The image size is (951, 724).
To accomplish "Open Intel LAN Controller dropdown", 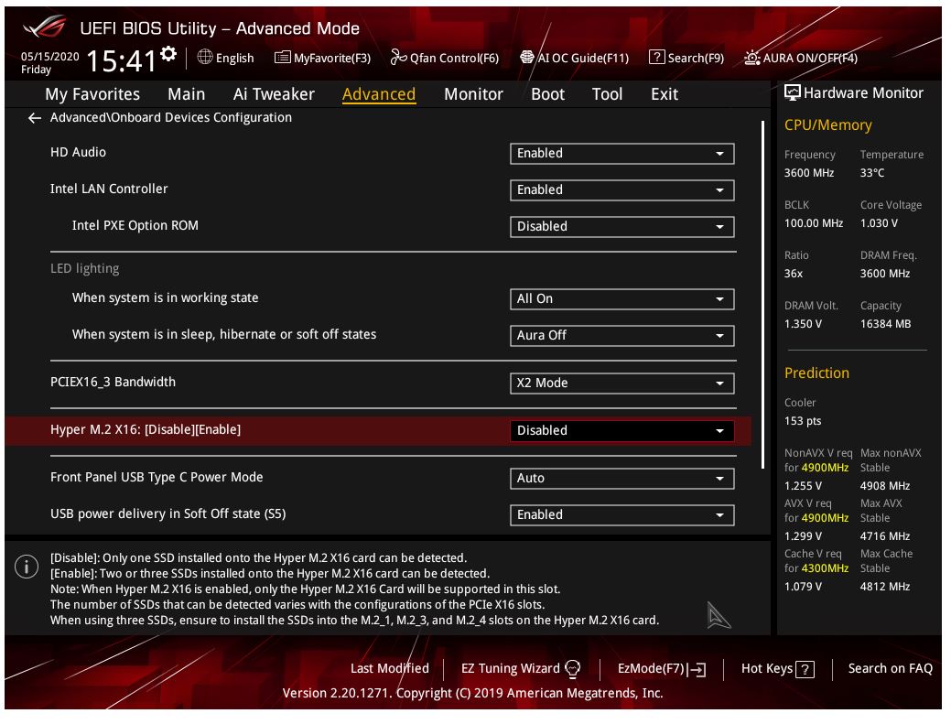I will 621,190.
